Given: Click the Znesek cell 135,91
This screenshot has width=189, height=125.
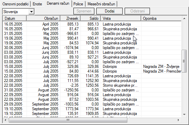Looking at the screenshot, I should point(73,114).
